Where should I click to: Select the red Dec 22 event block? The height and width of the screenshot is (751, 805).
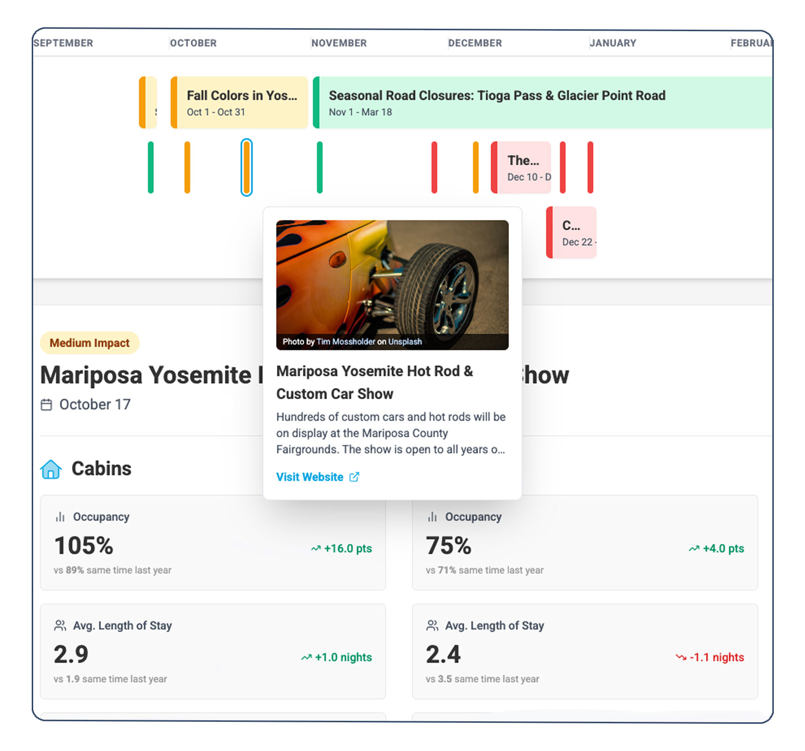[x=572, y=233]
